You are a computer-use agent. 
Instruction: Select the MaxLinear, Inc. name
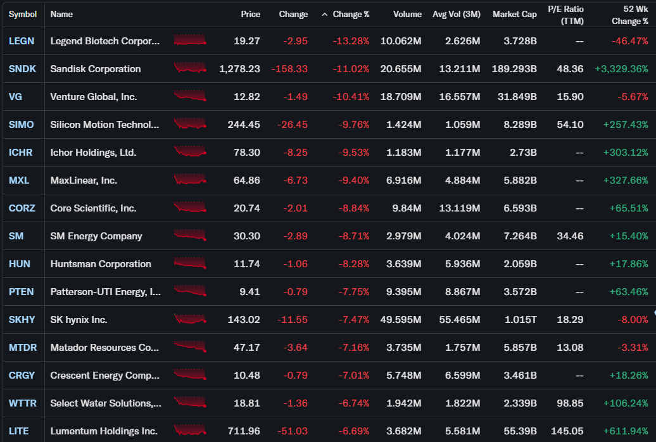84,180
